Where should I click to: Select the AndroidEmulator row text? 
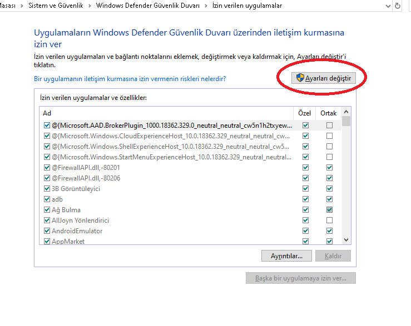[x=77, y=231]
